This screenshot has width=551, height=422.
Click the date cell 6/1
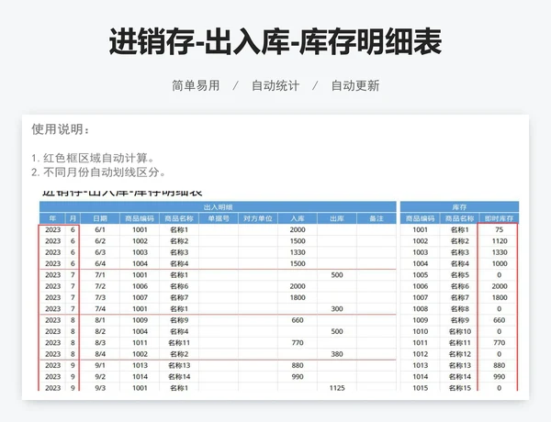click(100, 229)
